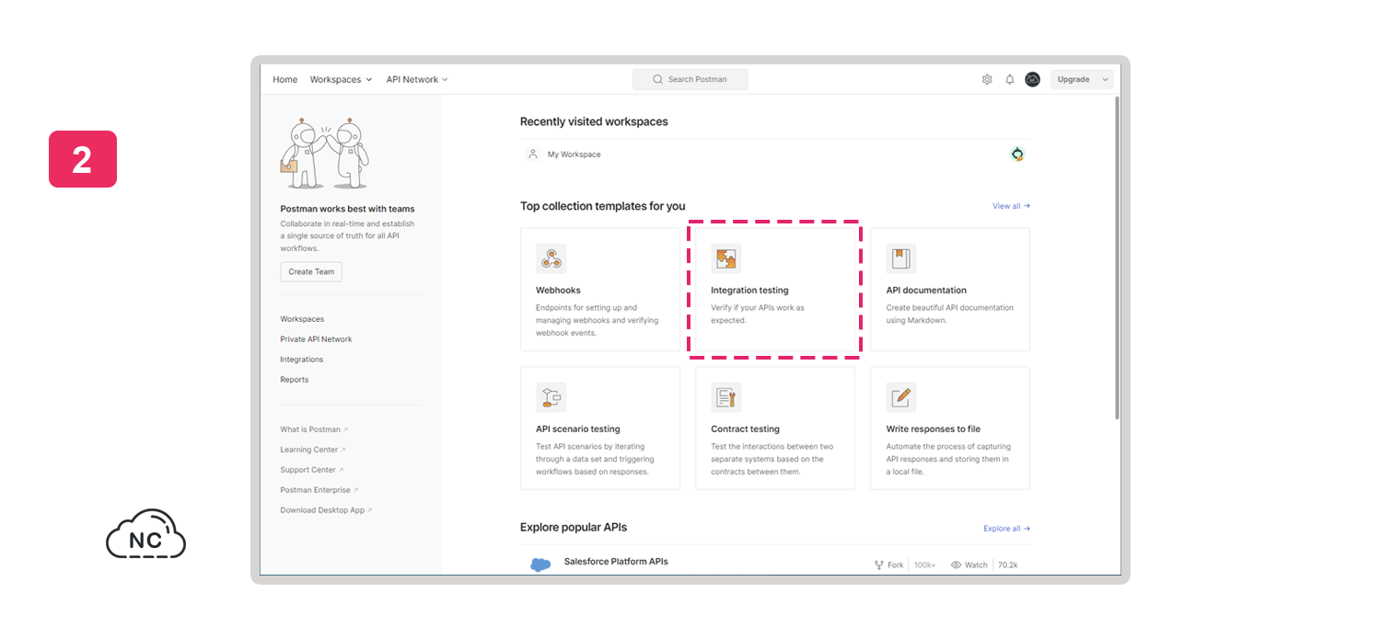Open Reports in the sidebar
The image size is (1381, 640).
click(x=295, y=380)
